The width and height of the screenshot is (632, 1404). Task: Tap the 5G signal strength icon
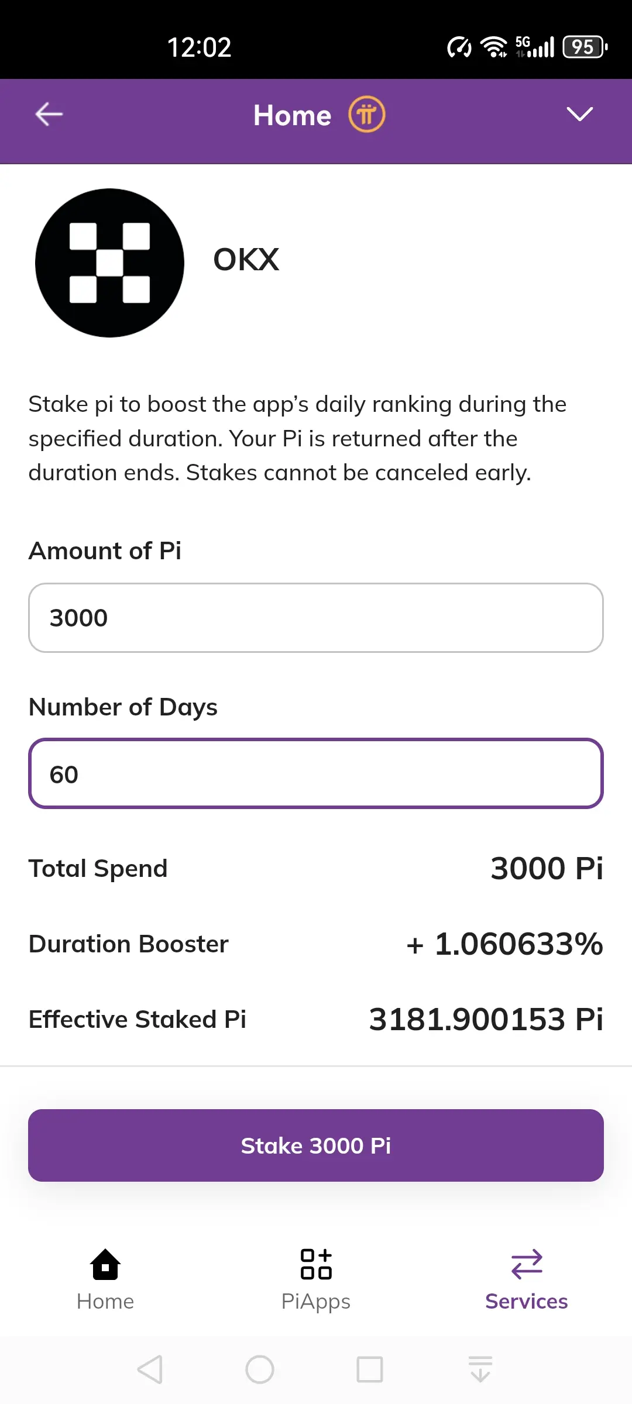535,47
